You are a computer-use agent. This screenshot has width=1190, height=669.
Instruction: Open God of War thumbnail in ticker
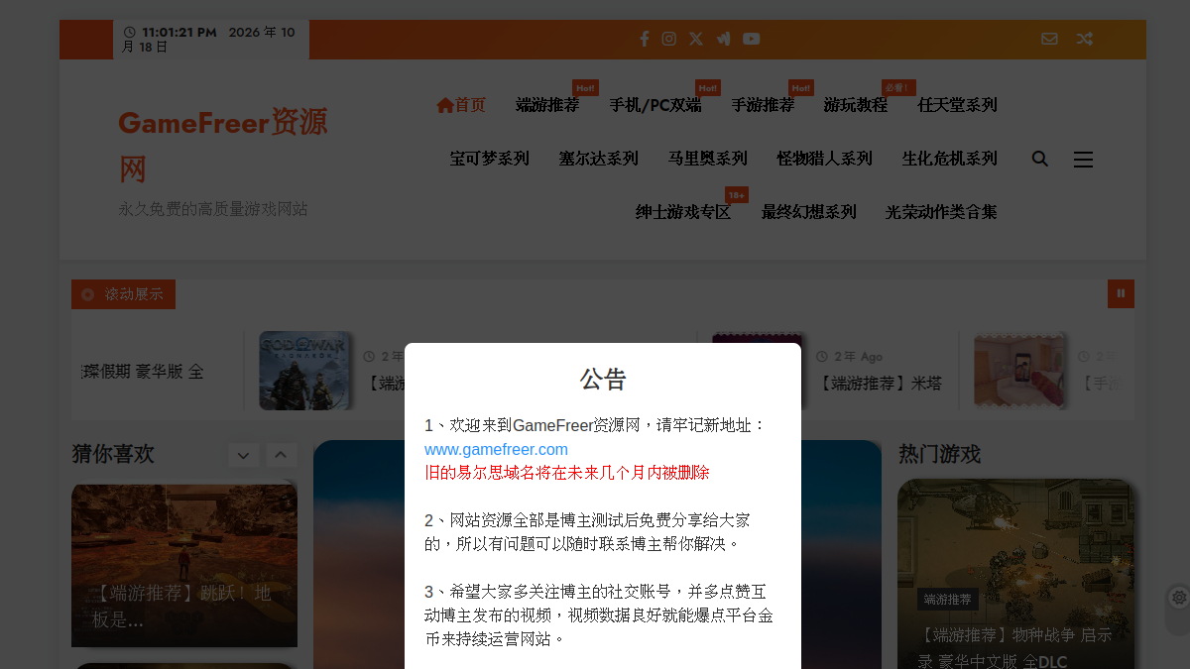pos(304,370)
